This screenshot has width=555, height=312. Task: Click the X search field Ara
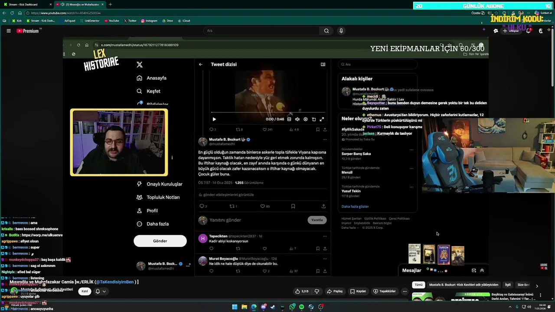point(378,65)
